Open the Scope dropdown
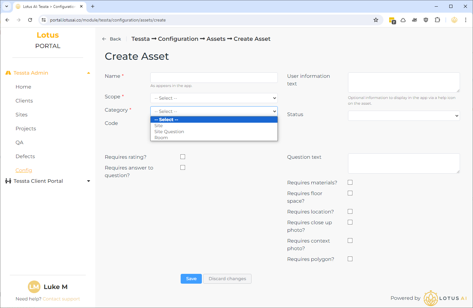The width and height of the screenshot is (473, 308). pos(214,98)
